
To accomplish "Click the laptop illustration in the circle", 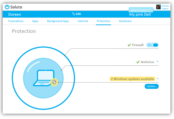I will click(x=44, y=78).
